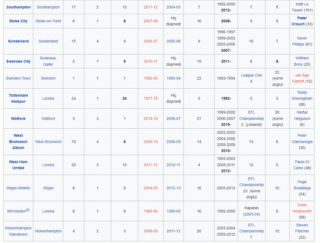This screenshot has width=320, height=243.
Task: Click the red Dean Holdsworth link
Action: pos(302,208)
